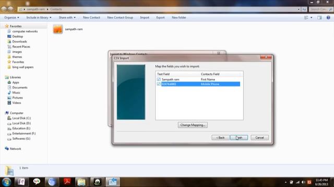
Task: Cancel the CSV Import dialog
Action: pyautogui.click(x=259, y=138)
